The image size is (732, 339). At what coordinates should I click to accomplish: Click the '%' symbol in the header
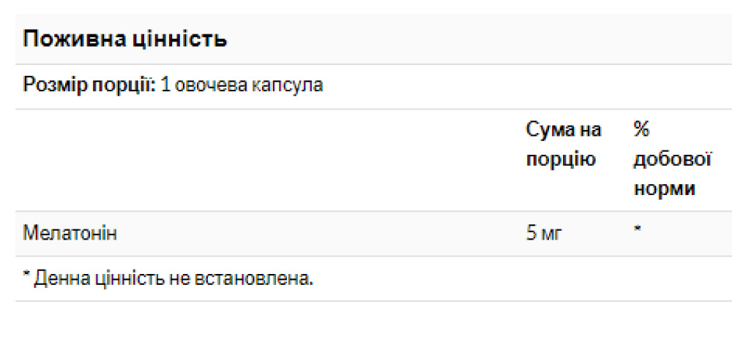coord(641,130)
